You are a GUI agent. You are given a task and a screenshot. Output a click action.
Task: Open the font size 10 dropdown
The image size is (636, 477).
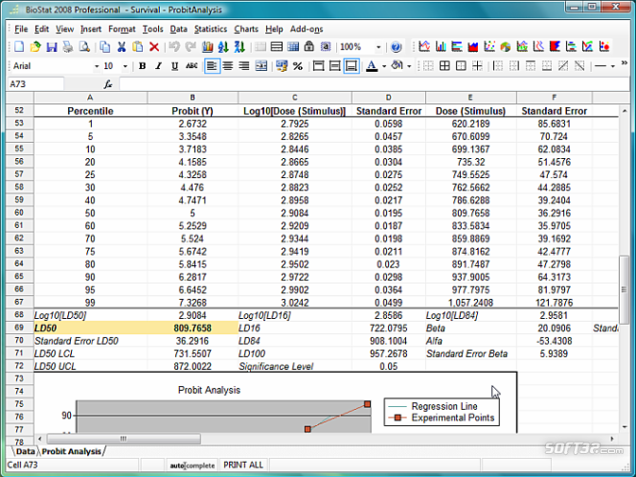125,66
